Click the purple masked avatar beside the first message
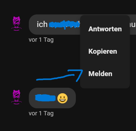Screen dimensions: 136x131 tap(16, 24)
